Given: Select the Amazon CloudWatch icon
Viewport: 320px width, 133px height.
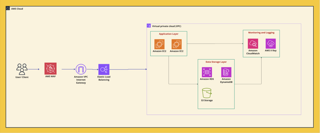Looking at the screenshot, I should (x=253, y=44).
